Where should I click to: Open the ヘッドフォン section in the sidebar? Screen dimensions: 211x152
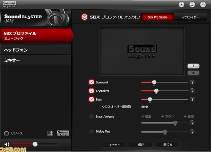tap(36, 50)
